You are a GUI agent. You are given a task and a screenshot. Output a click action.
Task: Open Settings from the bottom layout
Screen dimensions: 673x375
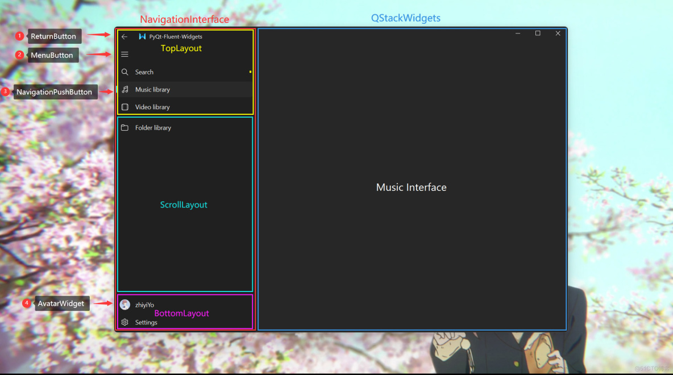[x=146, y=322]
